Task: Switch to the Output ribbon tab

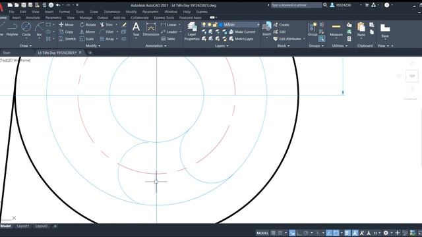Action: click(103, 18)
